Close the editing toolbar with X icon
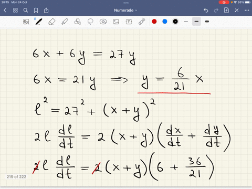 click(x=237, y=10)
